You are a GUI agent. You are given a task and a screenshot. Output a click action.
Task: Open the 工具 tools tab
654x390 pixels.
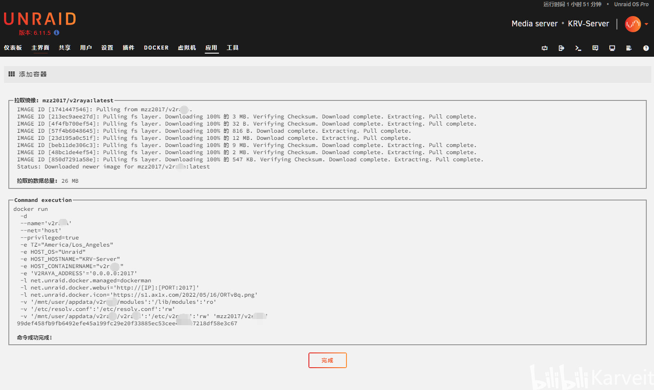click(232, 48)
